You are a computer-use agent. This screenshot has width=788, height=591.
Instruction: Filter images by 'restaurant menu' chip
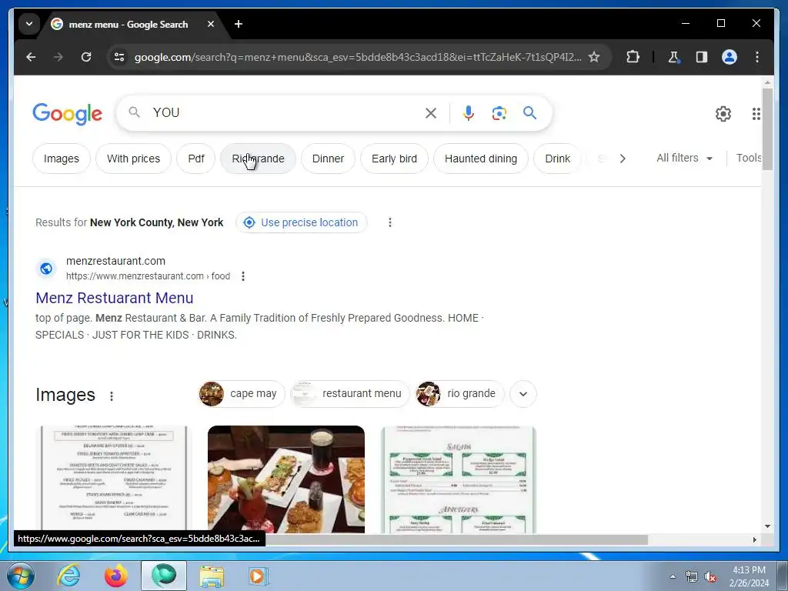click(350, 394)
